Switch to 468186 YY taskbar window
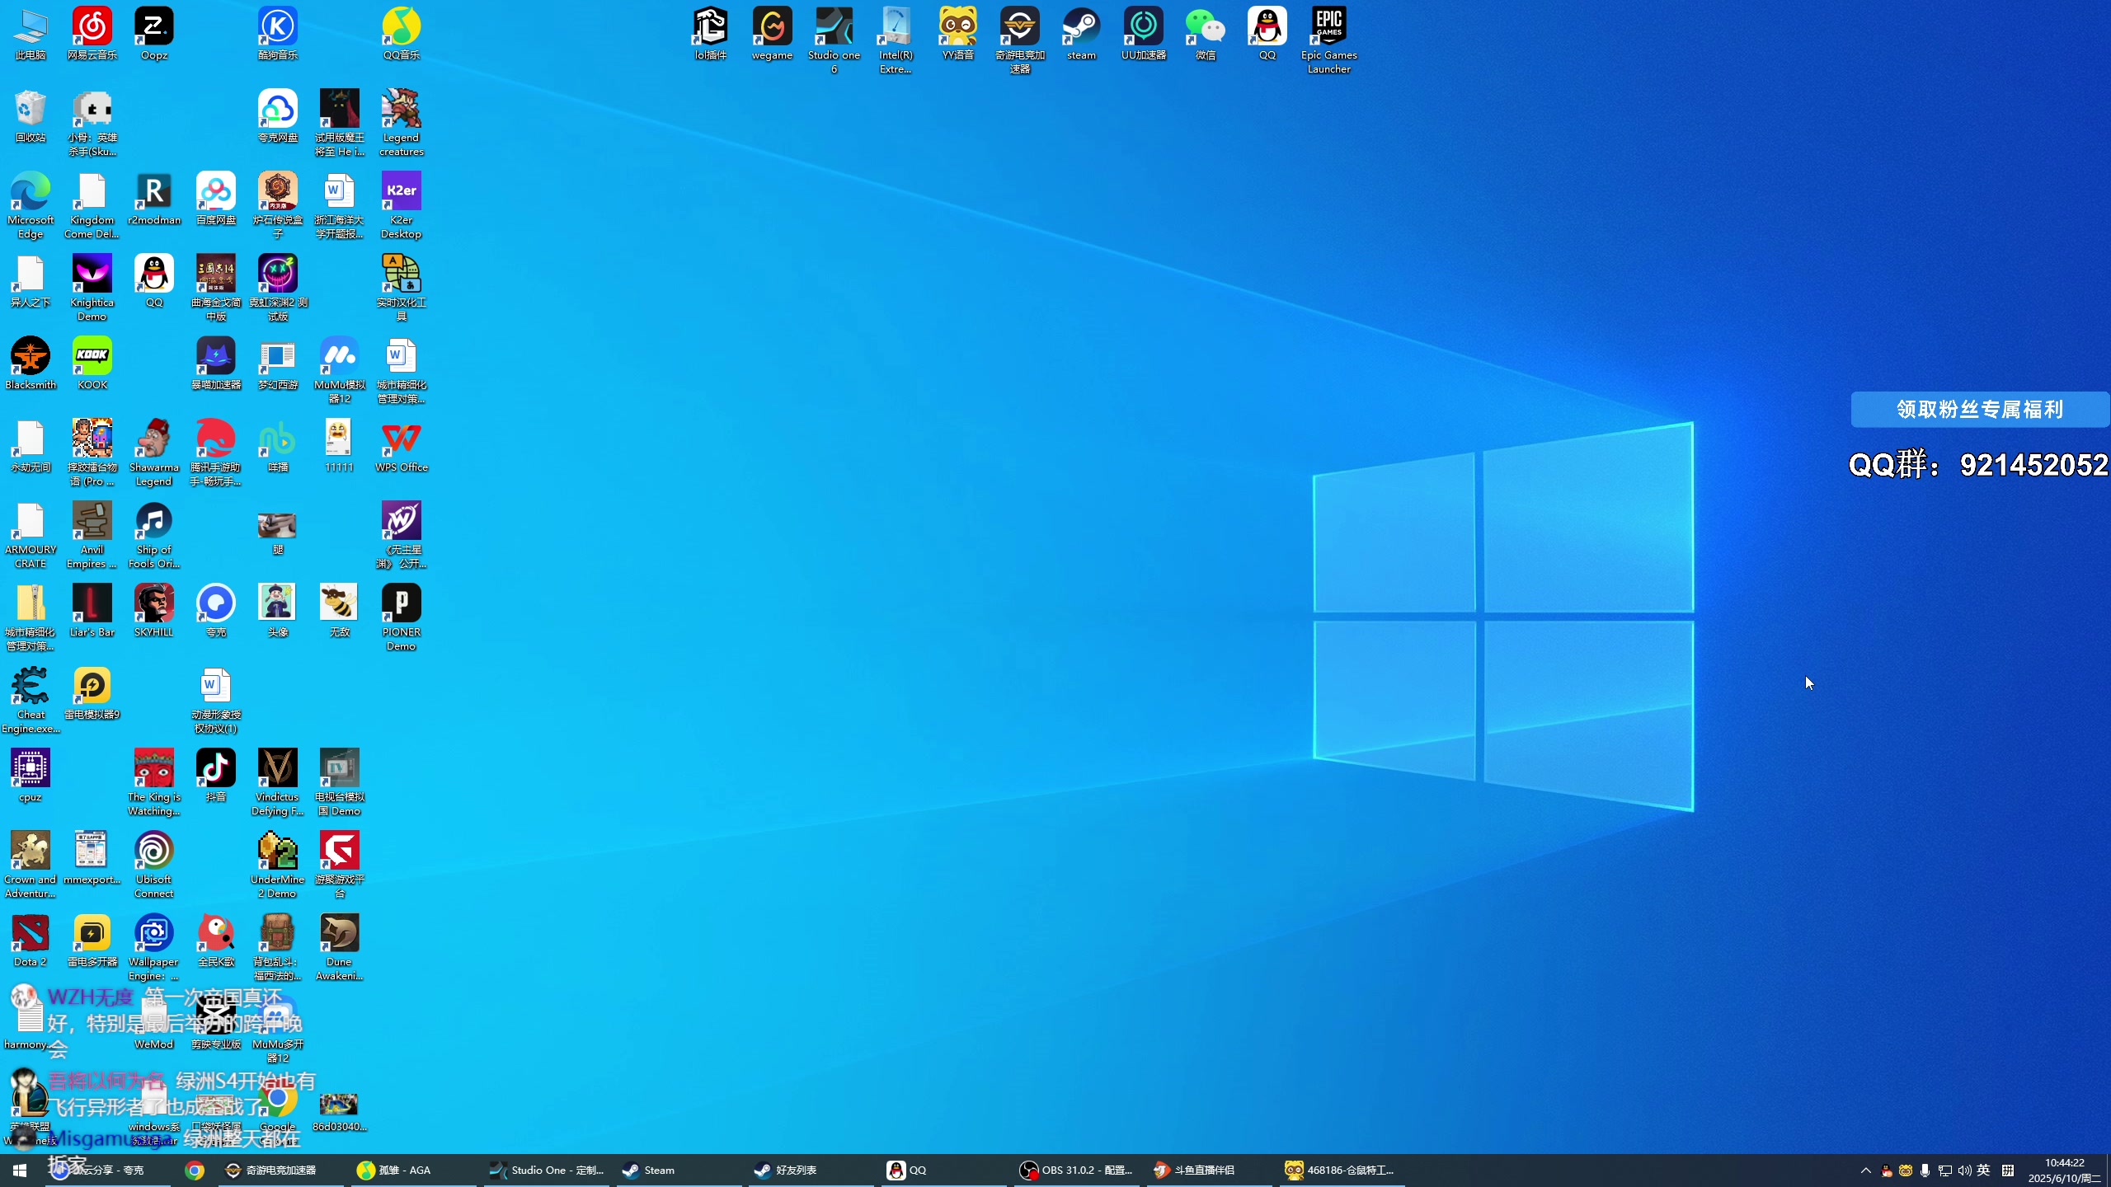The height and width of the screenshot is (1187, 2111). click(x=1342, y=1171)
